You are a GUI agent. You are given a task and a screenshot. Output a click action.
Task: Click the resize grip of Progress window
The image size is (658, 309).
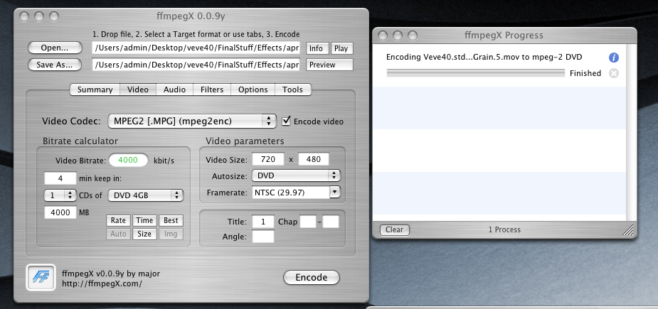point(628,229)
